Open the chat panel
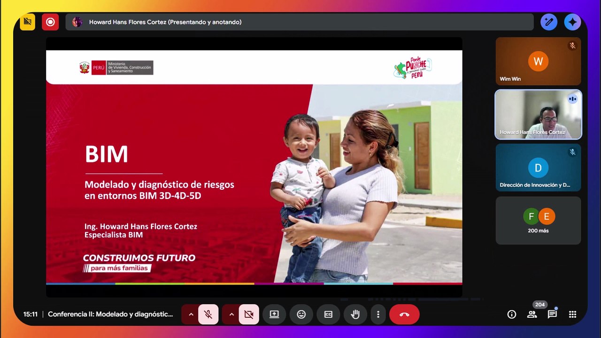 tap(552, 315)
